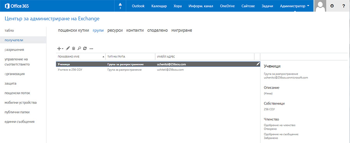Open the more options ellipsis
The height and width of the screenshot is (143, 350).
pyautogui.click(x=91, y=49)
